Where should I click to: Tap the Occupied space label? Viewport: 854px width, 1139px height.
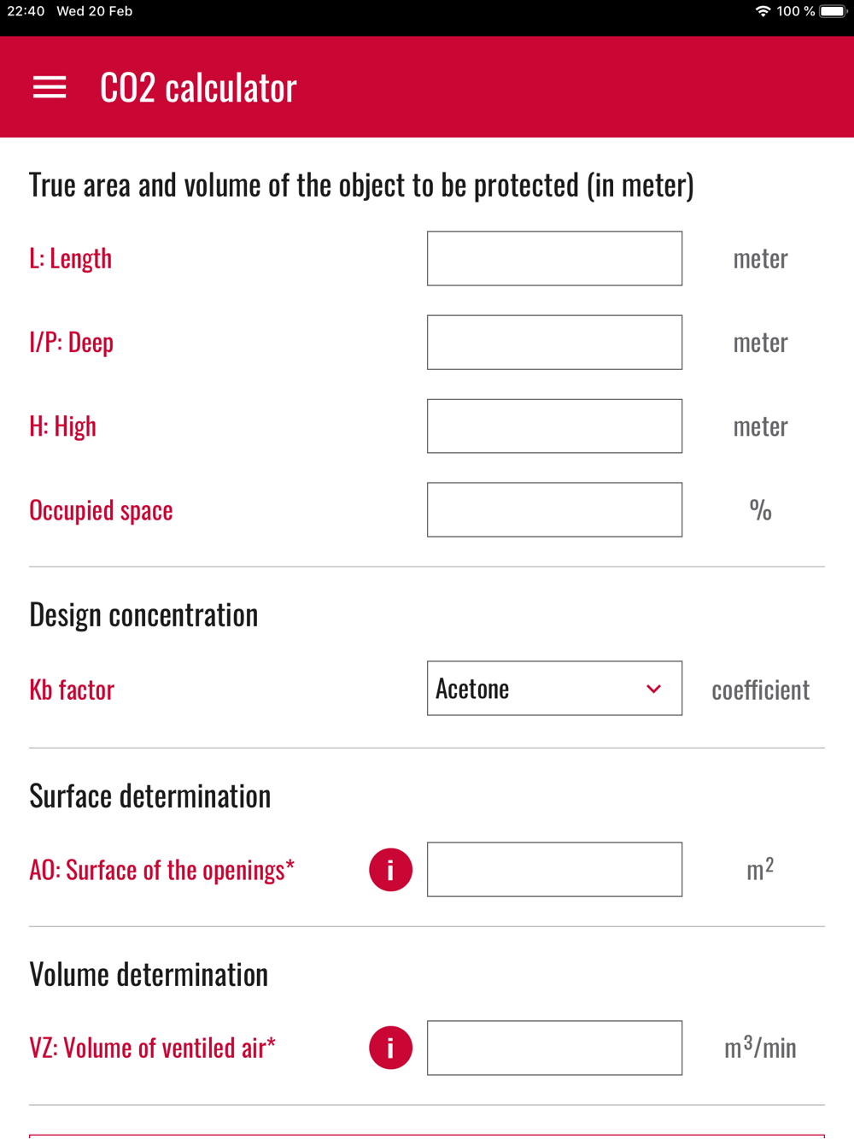click(x=101, y=510)
